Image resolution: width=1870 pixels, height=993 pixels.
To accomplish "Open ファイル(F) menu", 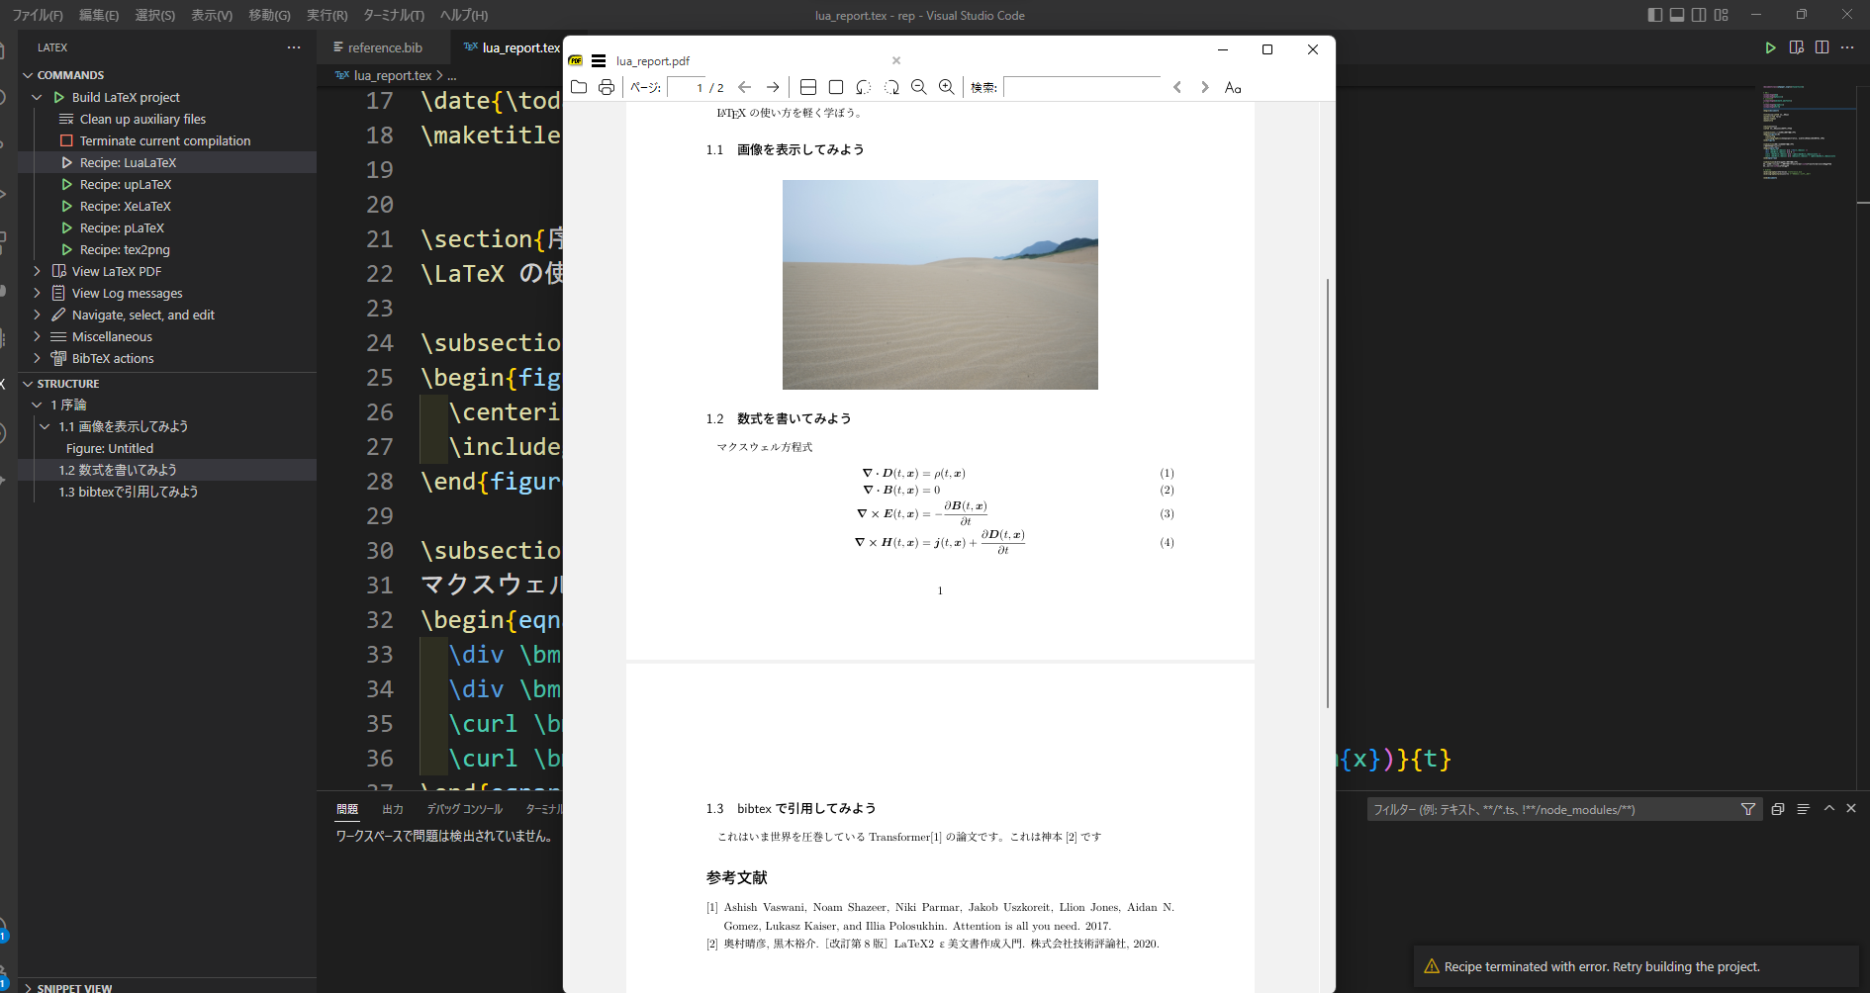I will [x=38, y=15].
